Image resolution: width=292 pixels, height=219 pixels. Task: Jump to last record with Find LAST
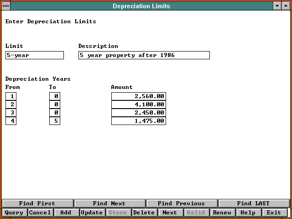tap(253, 203)
